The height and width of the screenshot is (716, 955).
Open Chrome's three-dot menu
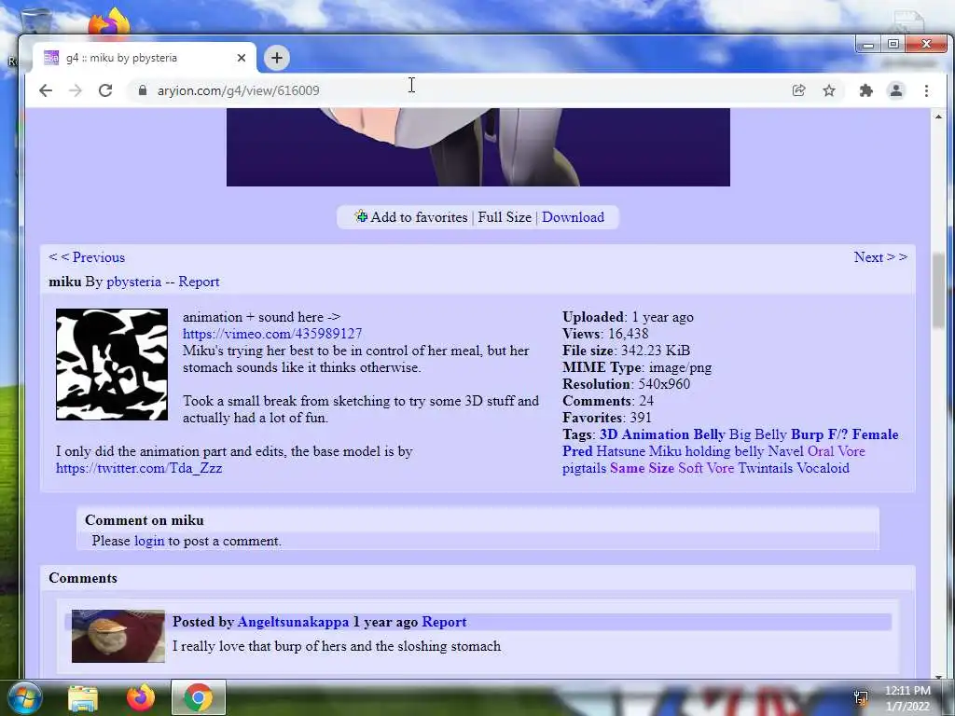tap(926, 90)
